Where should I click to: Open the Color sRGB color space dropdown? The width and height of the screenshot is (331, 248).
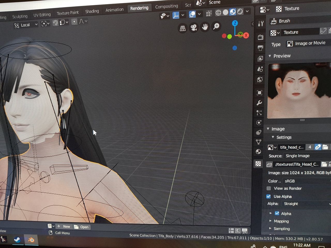pyautogui.click(x=306, y=181)
